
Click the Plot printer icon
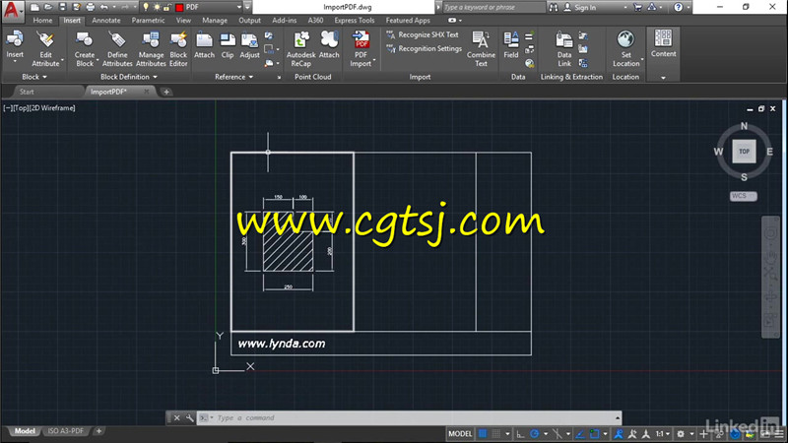pyautogui.click(x=91, y=7)
